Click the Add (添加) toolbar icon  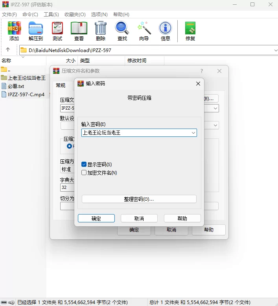(14, 31)
